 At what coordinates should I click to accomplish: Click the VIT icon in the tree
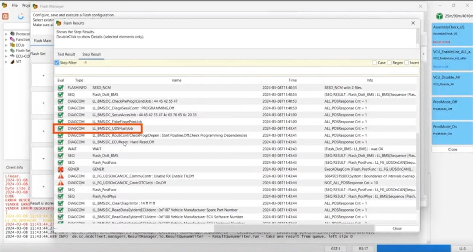pyautogui.click(x=13, y=62)
